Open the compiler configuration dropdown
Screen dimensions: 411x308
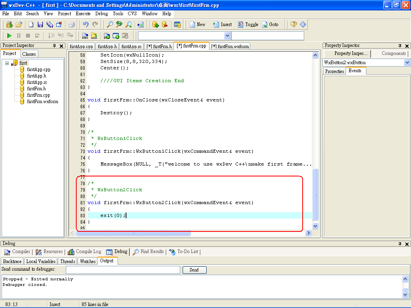click(x=227, y=36)
